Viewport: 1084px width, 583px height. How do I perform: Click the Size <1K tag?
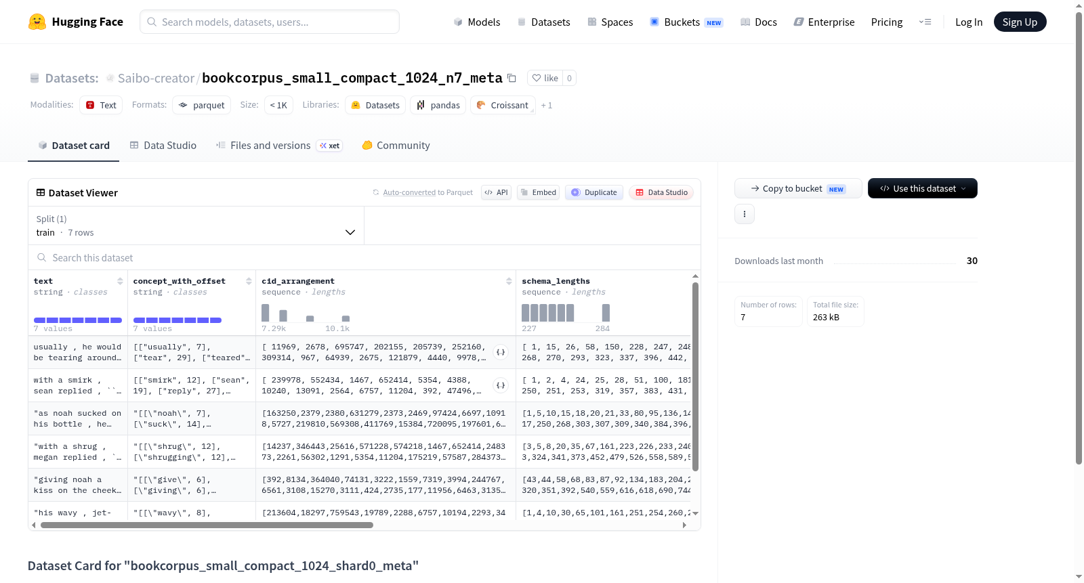[x=278, y=105]
